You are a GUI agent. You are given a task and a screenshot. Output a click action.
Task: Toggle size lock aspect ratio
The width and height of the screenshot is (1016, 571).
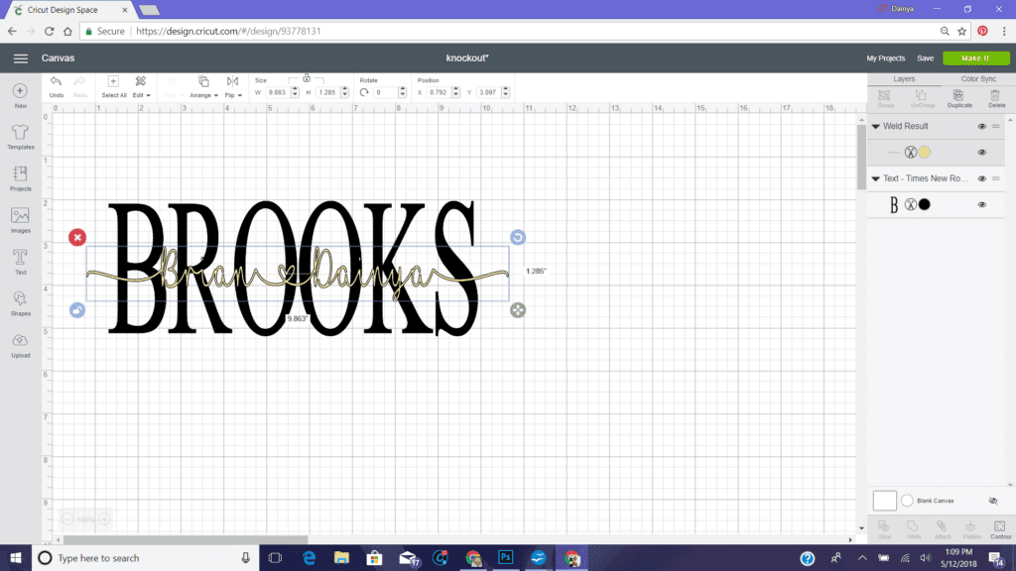coord(307,79)
